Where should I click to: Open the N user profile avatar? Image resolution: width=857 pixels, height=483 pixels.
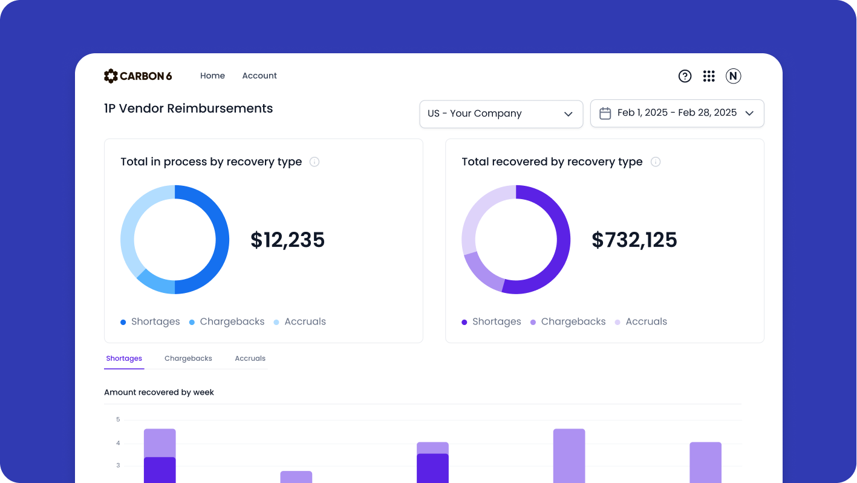point(733,76)
